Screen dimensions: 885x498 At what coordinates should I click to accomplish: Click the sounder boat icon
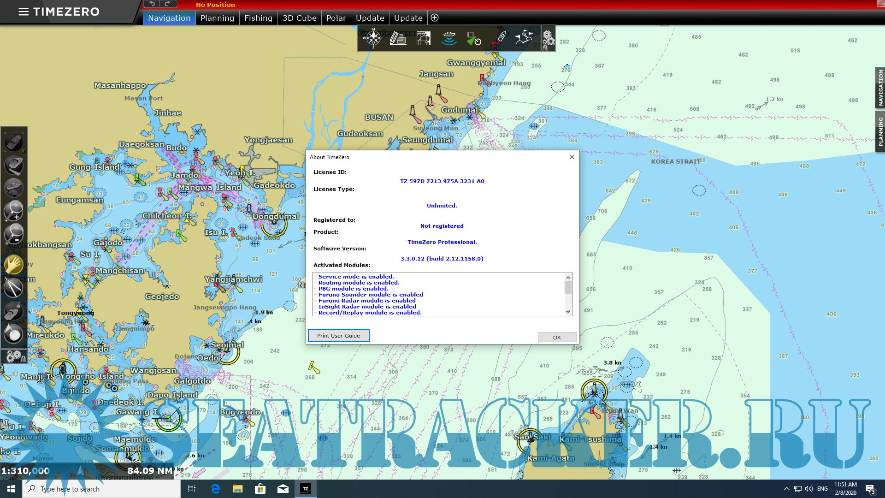[448, 38]
